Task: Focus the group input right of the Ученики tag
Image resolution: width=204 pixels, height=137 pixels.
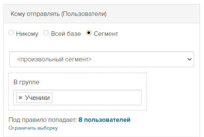Action: click(96, 97)
